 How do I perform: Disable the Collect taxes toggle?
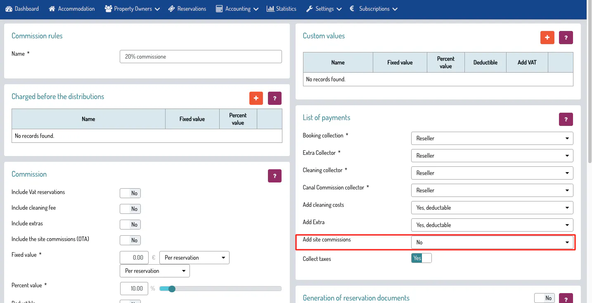421,258
